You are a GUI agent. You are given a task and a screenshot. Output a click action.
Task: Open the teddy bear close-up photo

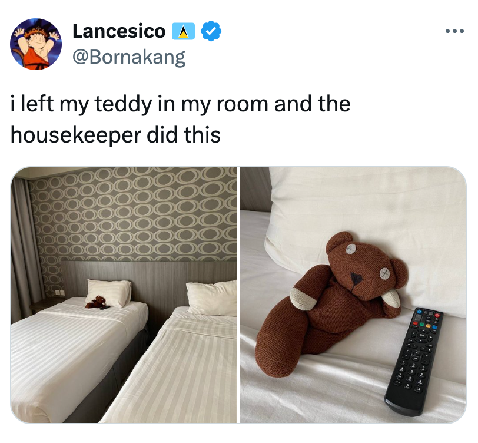click(x=353, y=295)
